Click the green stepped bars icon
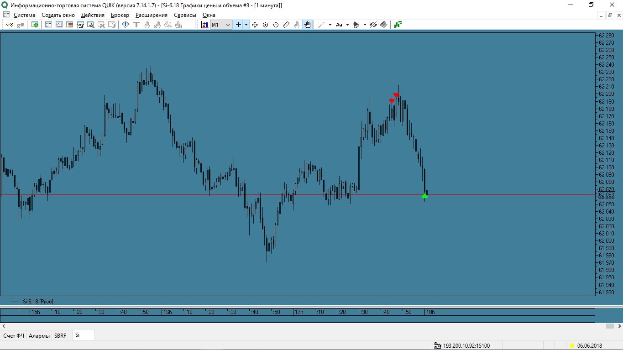The width and height of the screenshot is (623, 350). point(398,25)
